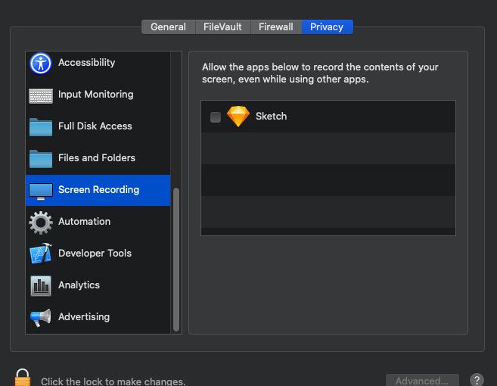
Task: Open the FileVault tab
Action: (x=222, y=27)
